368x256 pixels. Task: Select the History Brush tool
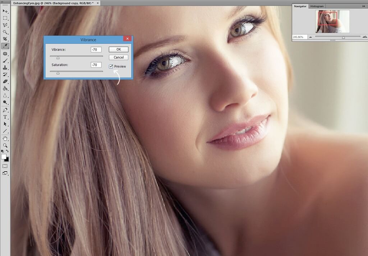pyautogui.click(x=5, y=75)
